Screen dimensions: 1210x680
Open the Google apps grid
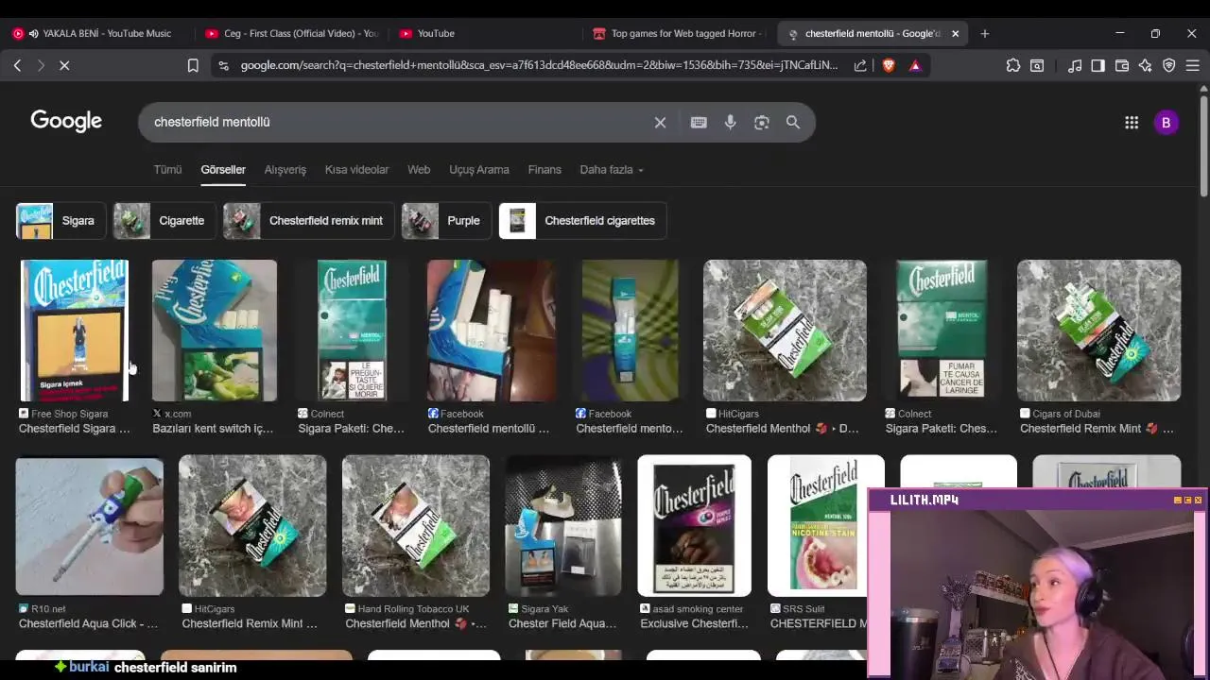point(1132,122)
